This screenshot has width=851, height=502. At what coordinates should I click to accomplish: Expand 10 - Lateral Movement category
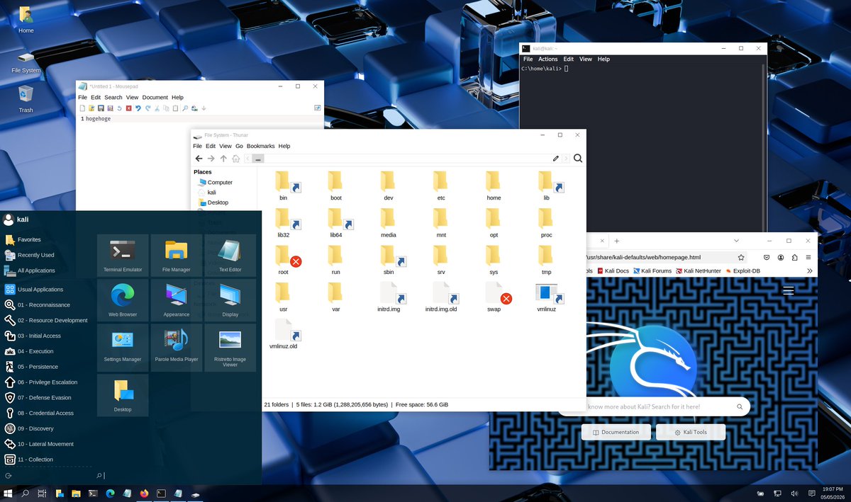pos(45,444)
